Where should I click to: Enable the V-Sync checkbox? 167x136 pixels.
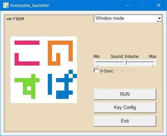click(96, 71)
